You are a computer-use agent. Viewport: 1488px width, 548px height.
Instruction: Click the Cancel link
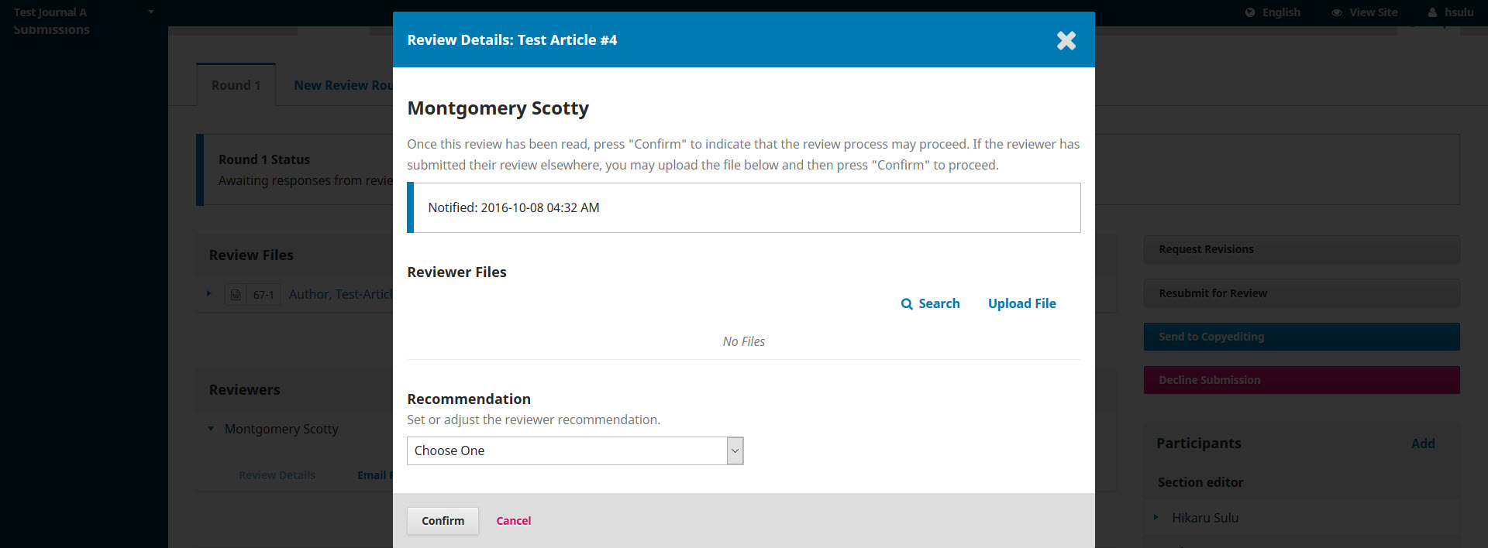(x=513, y=521)
